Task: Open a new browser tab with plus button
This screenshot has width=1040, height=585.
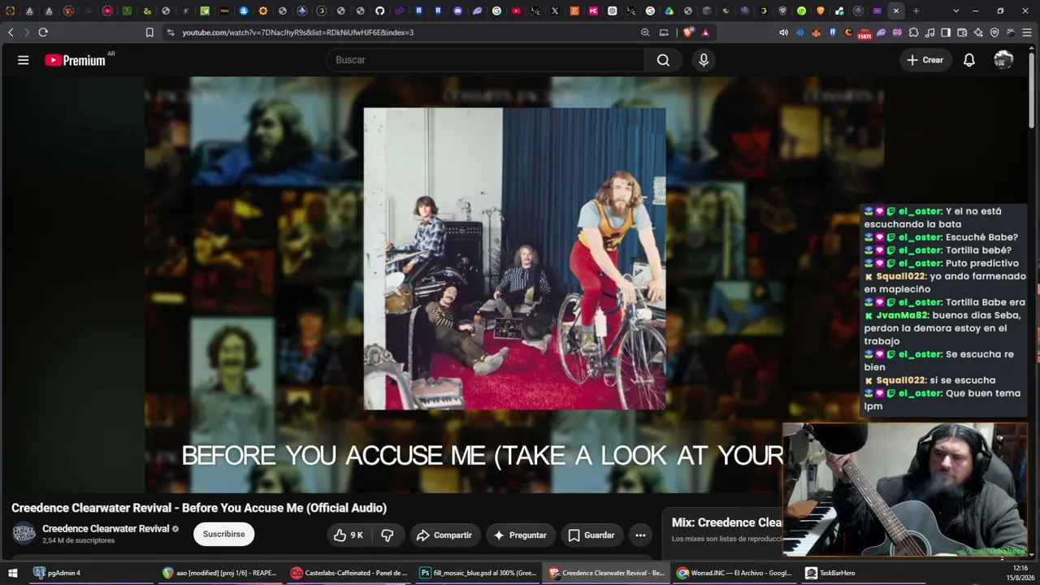Action: point(916,11)
